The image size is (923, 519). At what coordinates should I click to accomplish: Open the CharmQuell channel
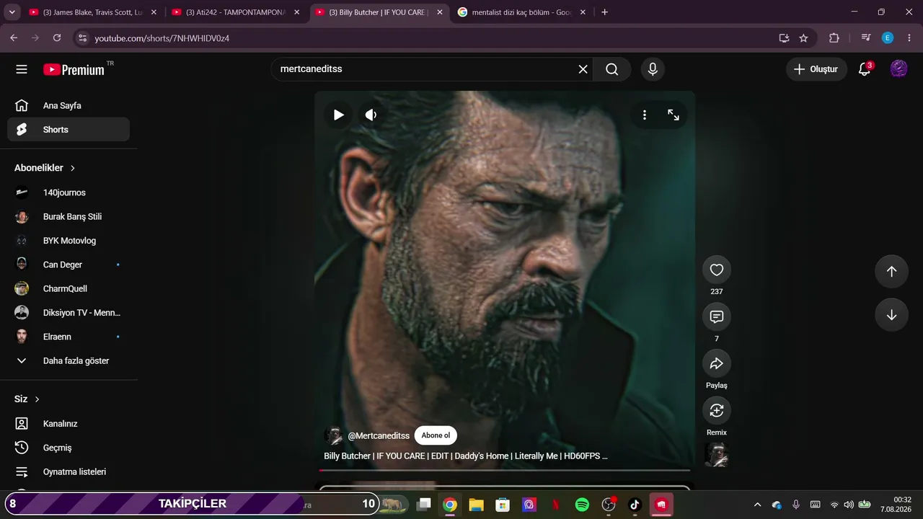(x=69, y=289)
